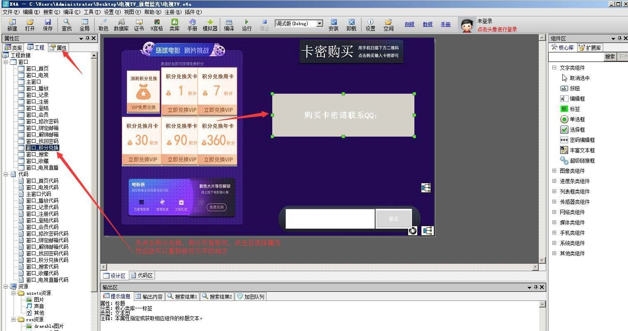The height and width of the screenshot is (331, 628).
Task: Switch to the 代码区 tab
Action: click(142, 275)
